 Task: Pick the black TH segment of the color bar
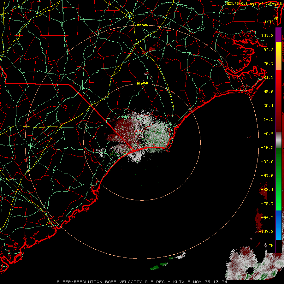(279, 246)
